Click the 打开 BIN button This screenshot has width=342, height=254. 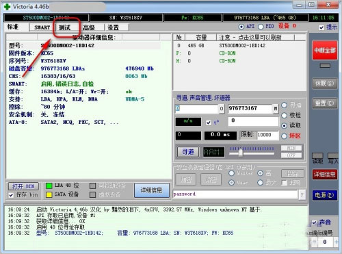pos(23,186)
